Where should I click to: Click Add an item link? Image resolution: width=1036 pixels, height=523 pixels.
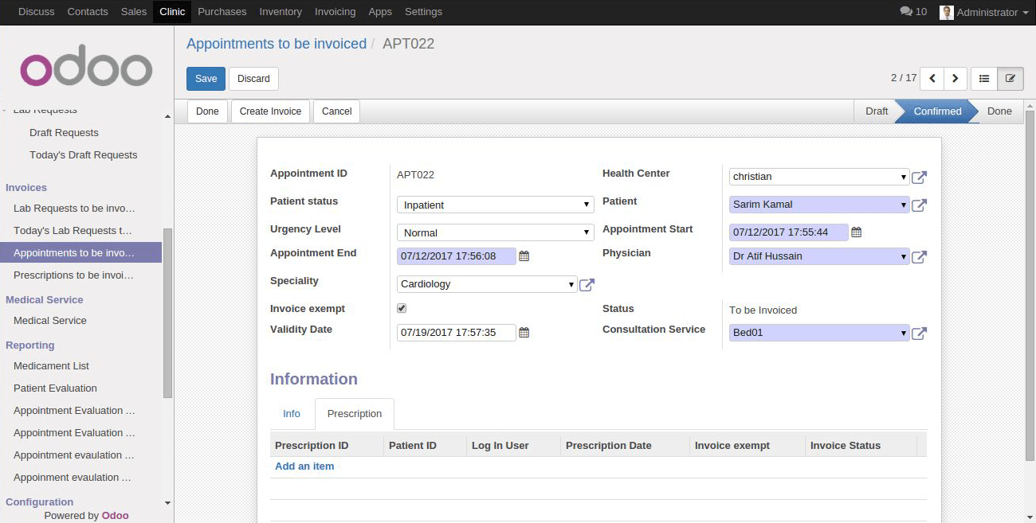coord(304,466)
